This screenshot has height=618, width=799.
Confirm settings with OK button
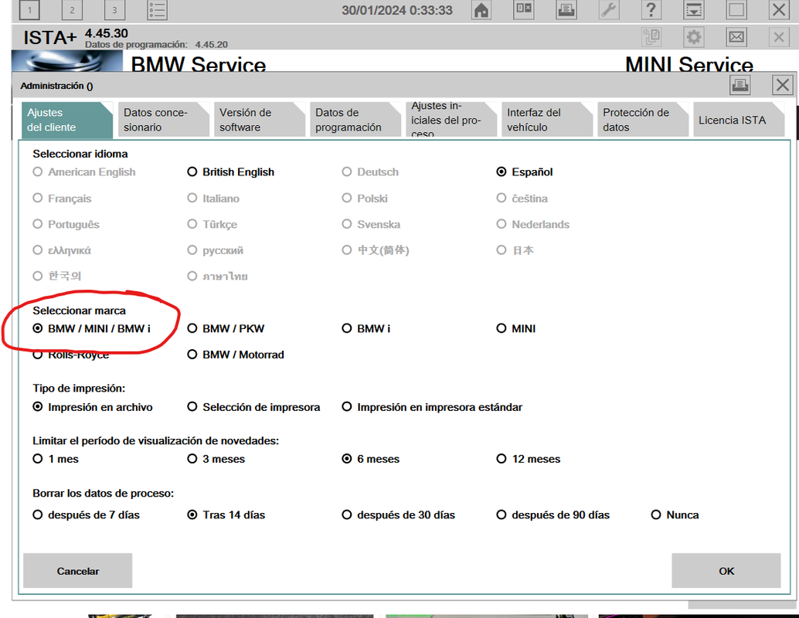(726, 571)
